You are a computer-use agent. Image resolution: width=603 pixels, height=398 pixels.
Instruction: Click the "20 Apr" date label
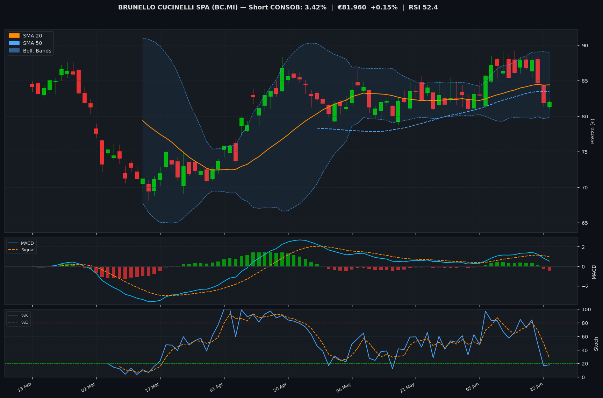click(280, 386)
